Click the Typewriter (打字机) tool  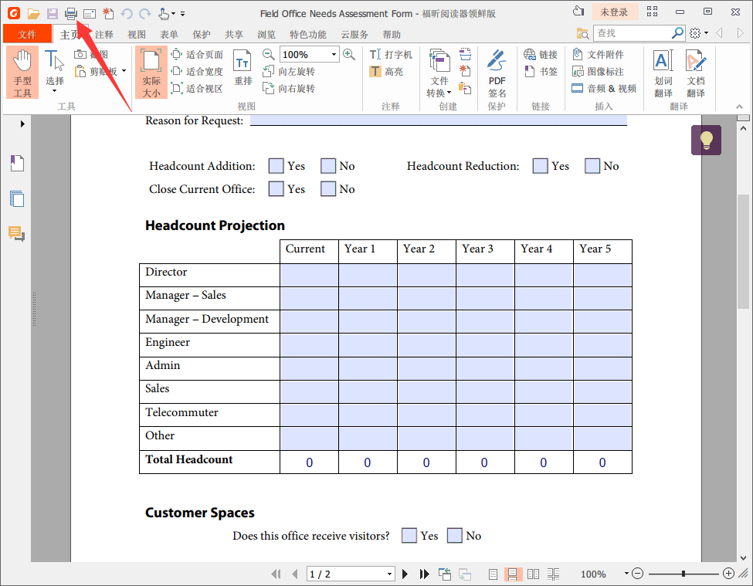point(391,55)
